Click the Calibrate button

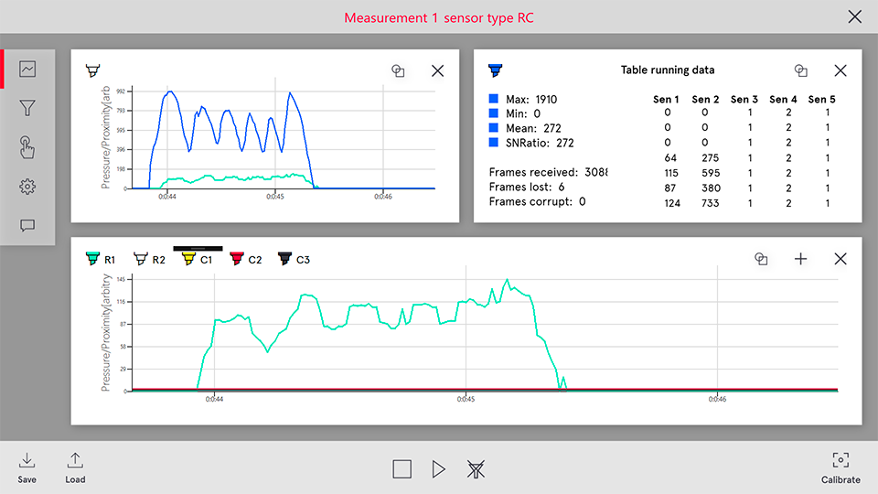click(841, 467)
